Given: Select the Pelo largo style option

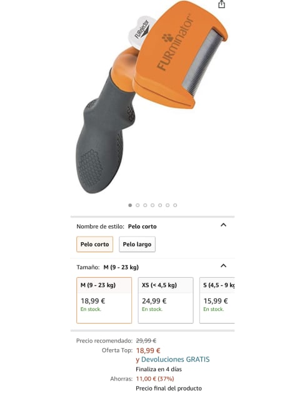Looking at the screenshot, I should 137,244.
